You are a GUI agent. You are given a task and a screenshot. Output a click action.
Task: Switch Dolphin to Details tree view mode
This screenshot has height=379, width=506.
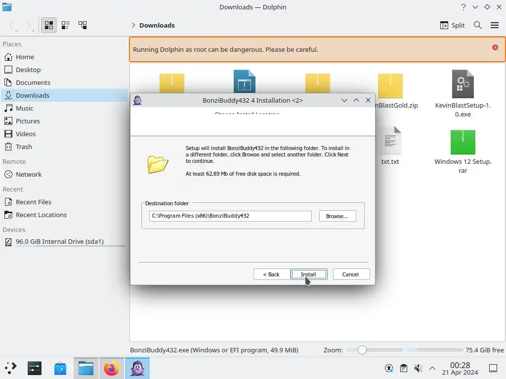click(83, 25)
